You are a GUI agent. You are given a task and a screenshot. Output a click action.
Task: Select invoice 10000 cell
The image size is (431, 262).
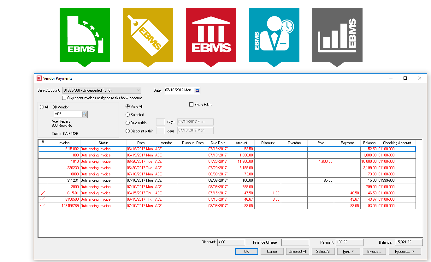(x=64, y=174)
